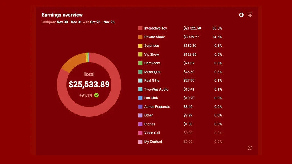This screenshot has width=292, height=164.
Task: Click the 14.6% percentage
Action: 217,37
